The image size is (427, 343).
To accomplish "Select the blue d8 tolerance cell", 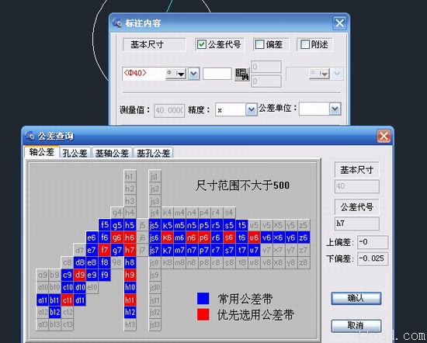I will 80,262.
